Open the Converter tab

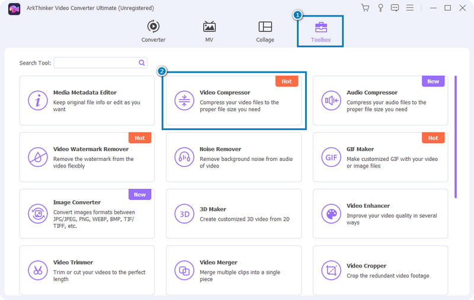click(x=153, y=31)
